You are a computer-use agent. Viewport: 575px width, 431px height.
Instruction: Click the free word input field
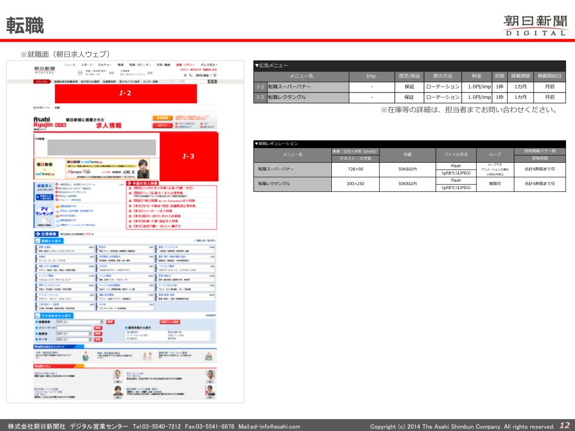click(74, 328)
